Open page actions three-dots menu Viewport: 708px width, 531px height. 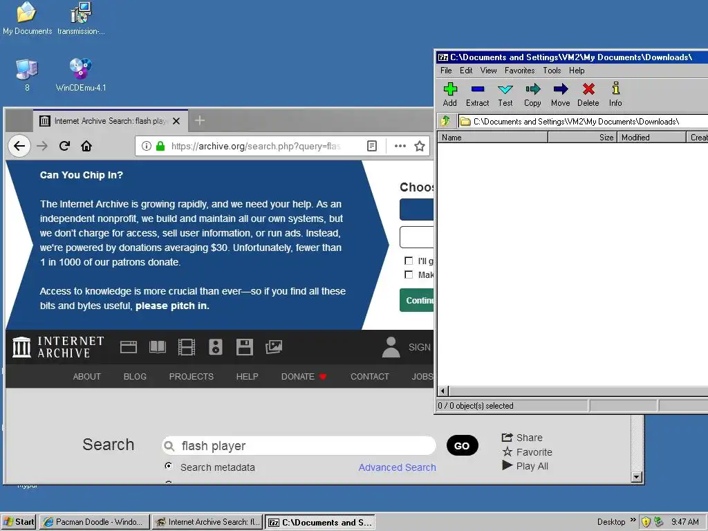point(400,146)
